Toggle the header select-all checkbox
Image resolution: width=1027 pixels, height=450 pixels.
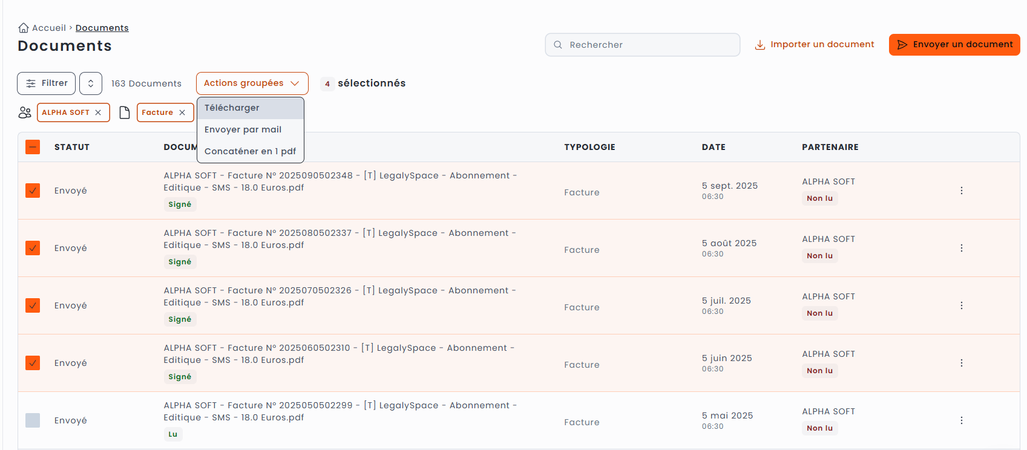33,147
